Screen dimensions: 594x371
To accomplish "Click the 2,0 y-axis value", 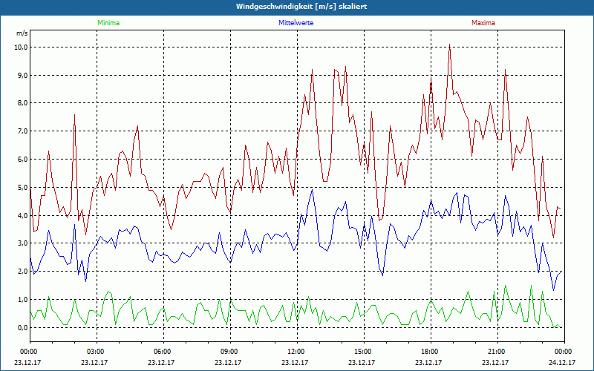I will [22, 272].
